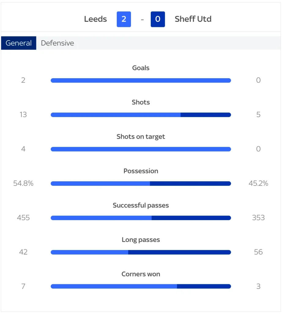This screenshot has width=282, height=314.
Task: Click Sheff Utd's 56 long passes value
Action: click(x=258, y=252)
